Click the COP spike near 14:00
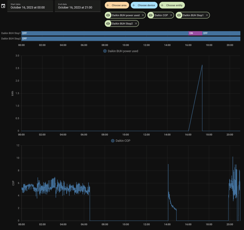 point(168,164)
